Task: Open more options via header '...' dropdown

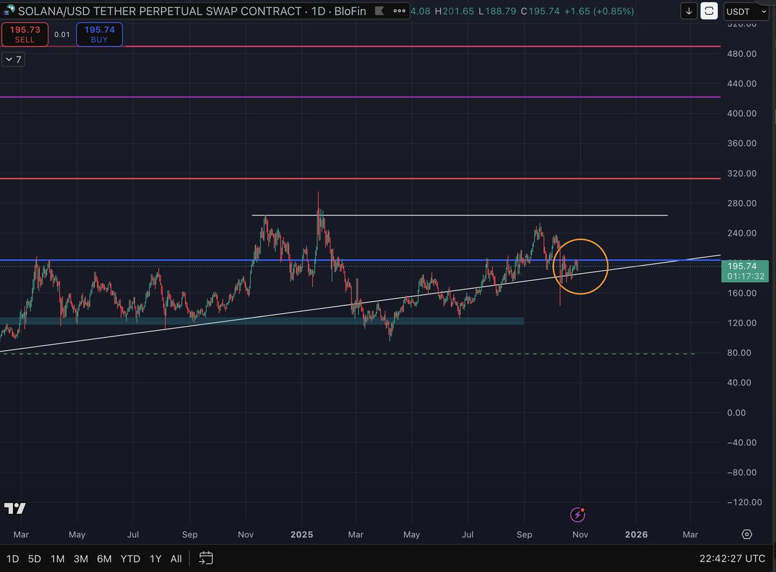Action: pos(399,11)
